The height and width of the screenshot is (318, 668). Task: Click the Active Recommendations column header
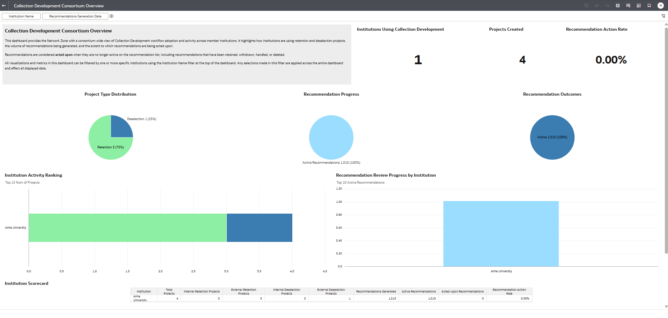419,291
